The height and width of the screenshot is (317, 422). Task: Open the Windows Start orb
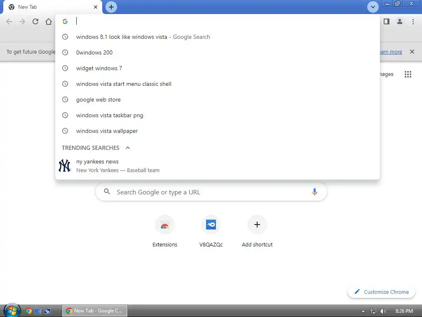(x=12, y=310)
